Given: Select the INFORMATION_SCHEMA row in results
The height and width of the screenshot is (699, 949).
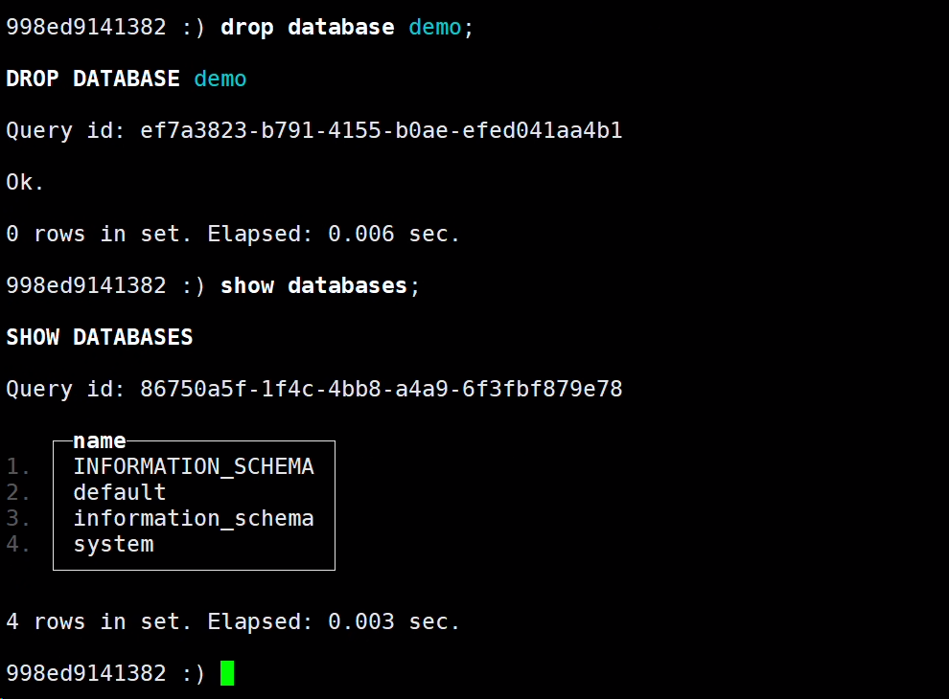Looking at the screenshot, I should point(194,466).
